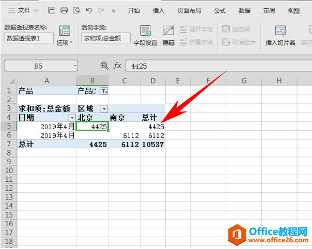This screenshot has height=249, width=312.
Task: Open the 公式 tab
Action: pos(220,10)
